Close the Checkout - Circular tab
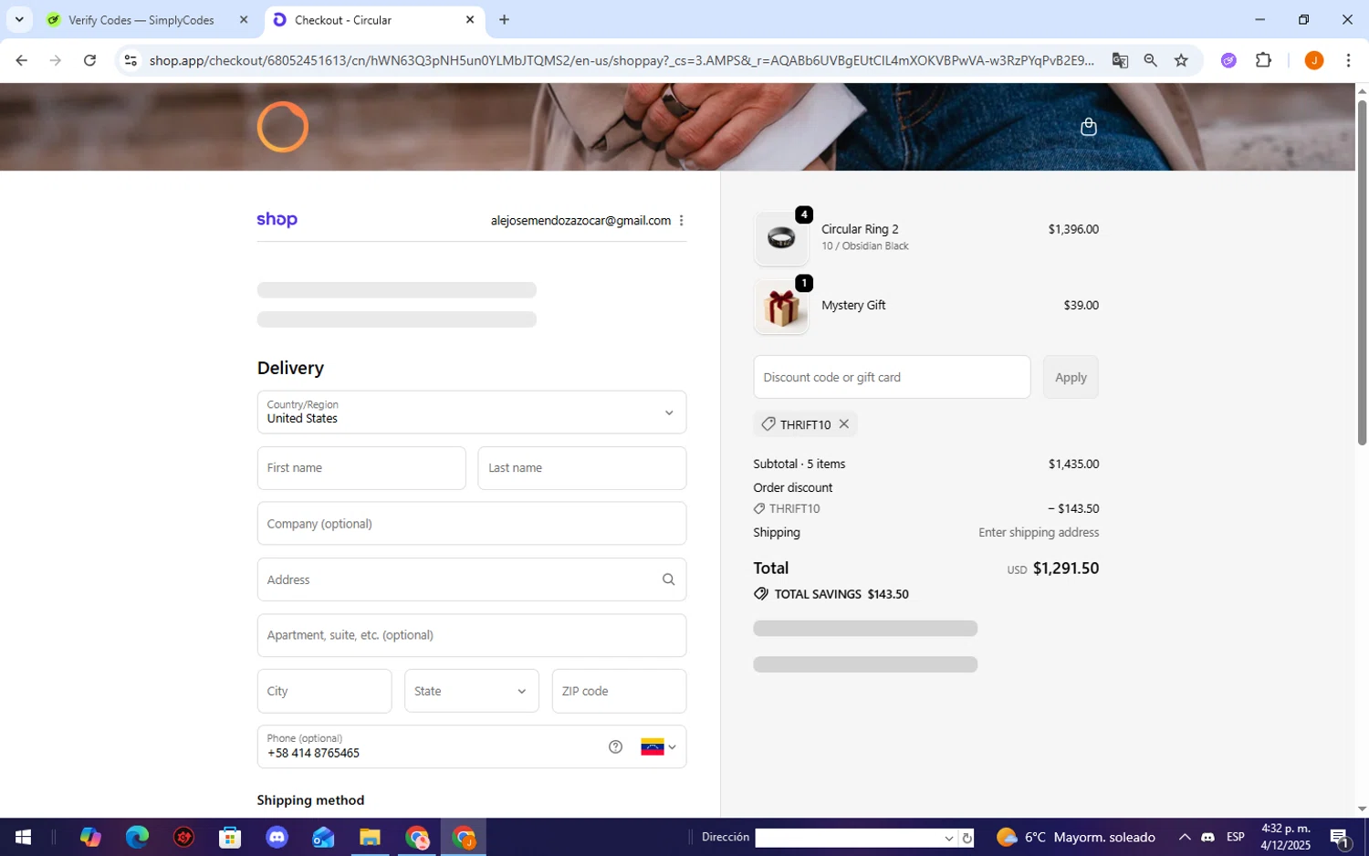Viewport: 1369px width, 856px height. point(470,19)
